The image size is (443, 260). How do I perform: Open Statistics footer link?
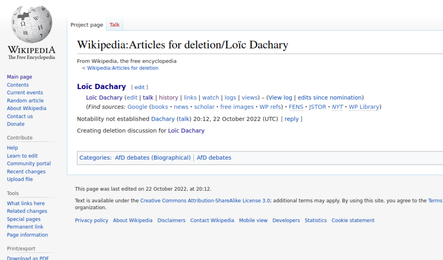click(x=315, y=221)
